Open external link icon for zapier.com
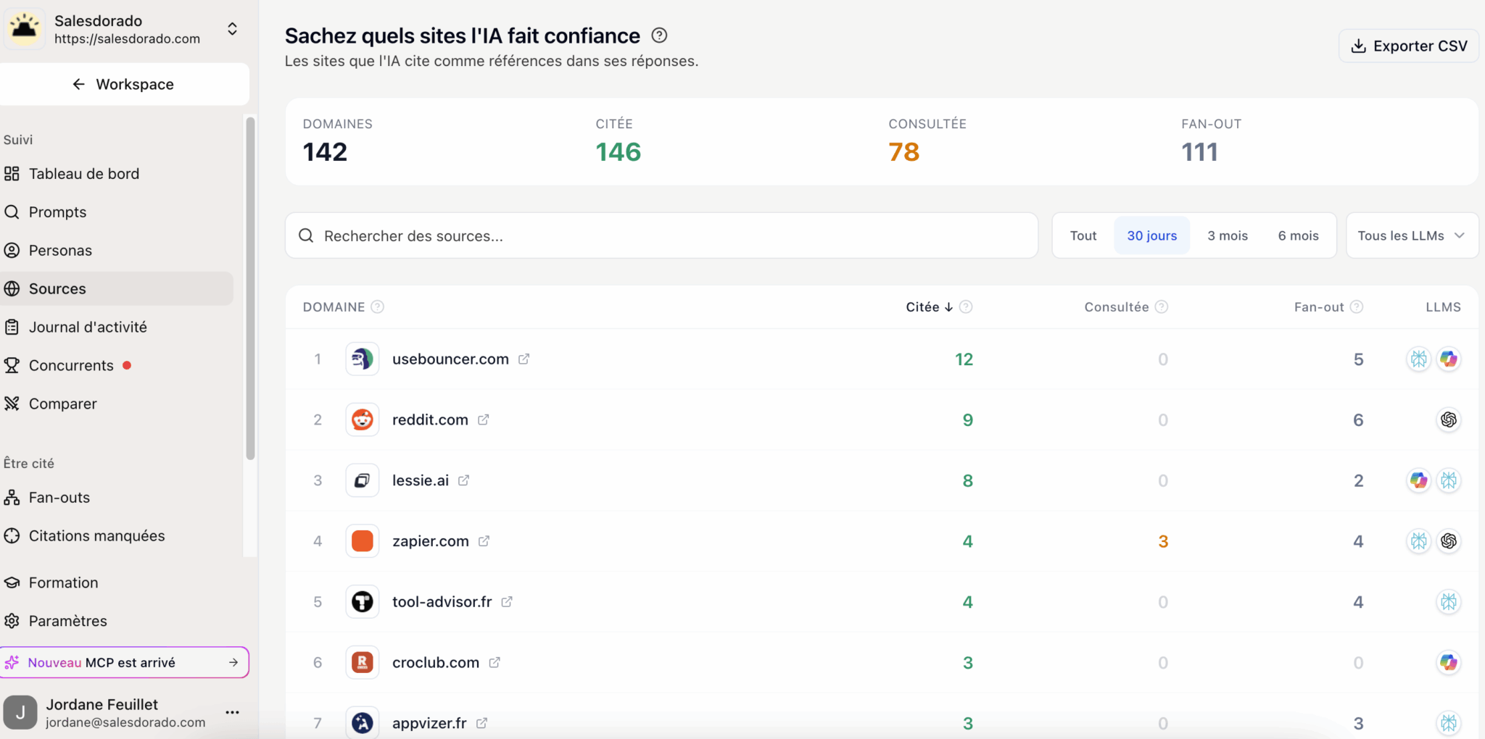This screenshot has width=1485, height=739. pyautogui.click(x=484, y=541)
